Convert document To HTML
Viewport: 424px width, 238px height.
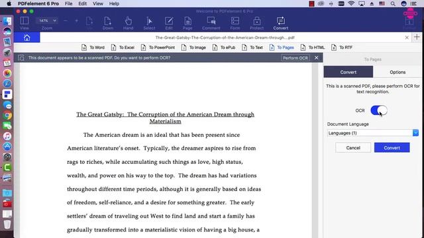312,48
